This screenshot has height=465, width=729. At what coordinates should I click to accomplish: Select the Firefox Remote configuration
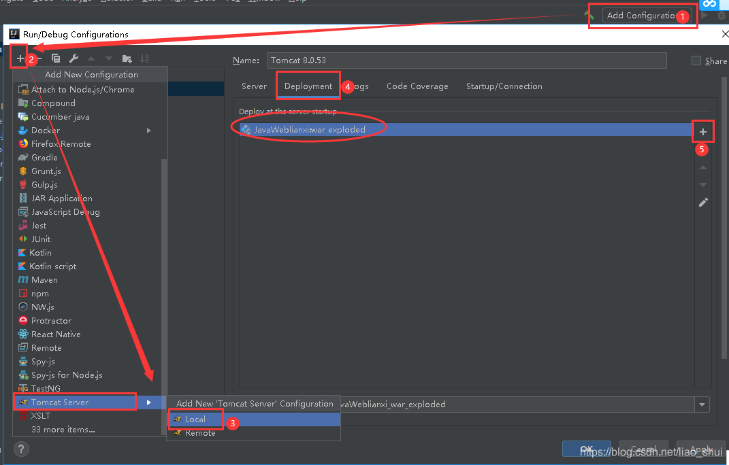tap(88, 144)
